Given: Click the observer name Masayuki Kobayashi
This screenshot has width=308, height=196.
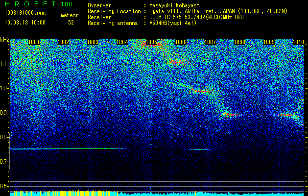Looking at the screenshot, I should point(176,5).
